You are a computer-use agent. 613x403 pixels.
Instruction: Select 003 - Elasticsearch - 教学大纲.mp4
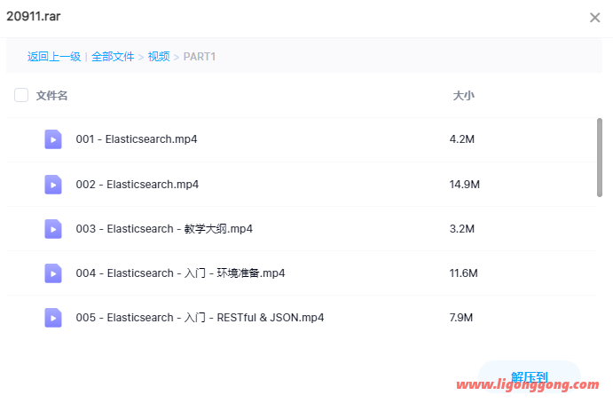(x=164, y=229)
